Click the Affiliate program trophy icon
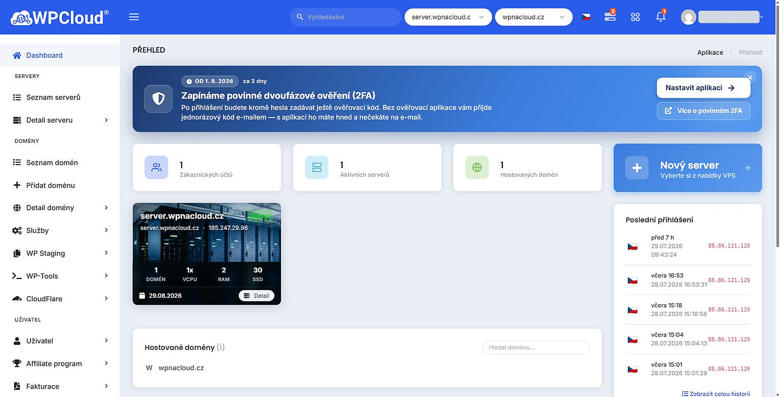 click(x=17, y=363)
